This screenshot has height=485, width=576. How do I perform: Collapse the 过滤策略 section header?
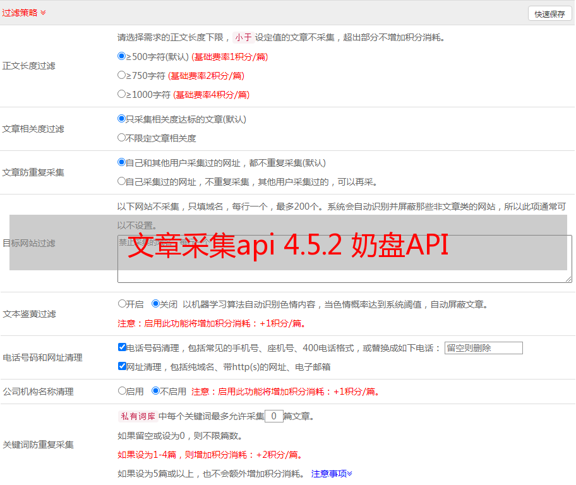point(24,13)
